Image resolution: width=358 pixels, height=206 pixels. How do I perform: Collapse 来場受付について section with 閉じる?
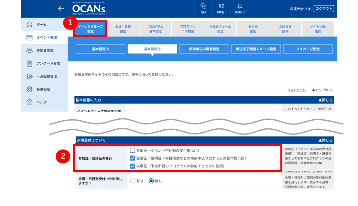pyautogui.click(x=326, y=140)
